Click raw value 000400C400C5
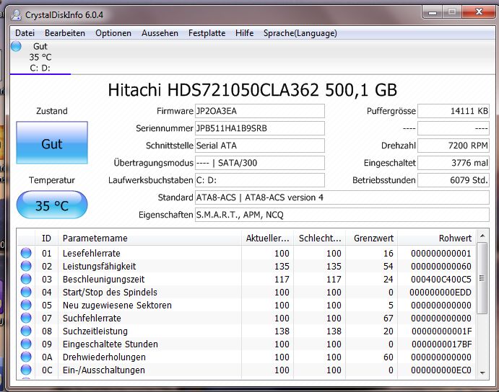 (x=441, y=280)
